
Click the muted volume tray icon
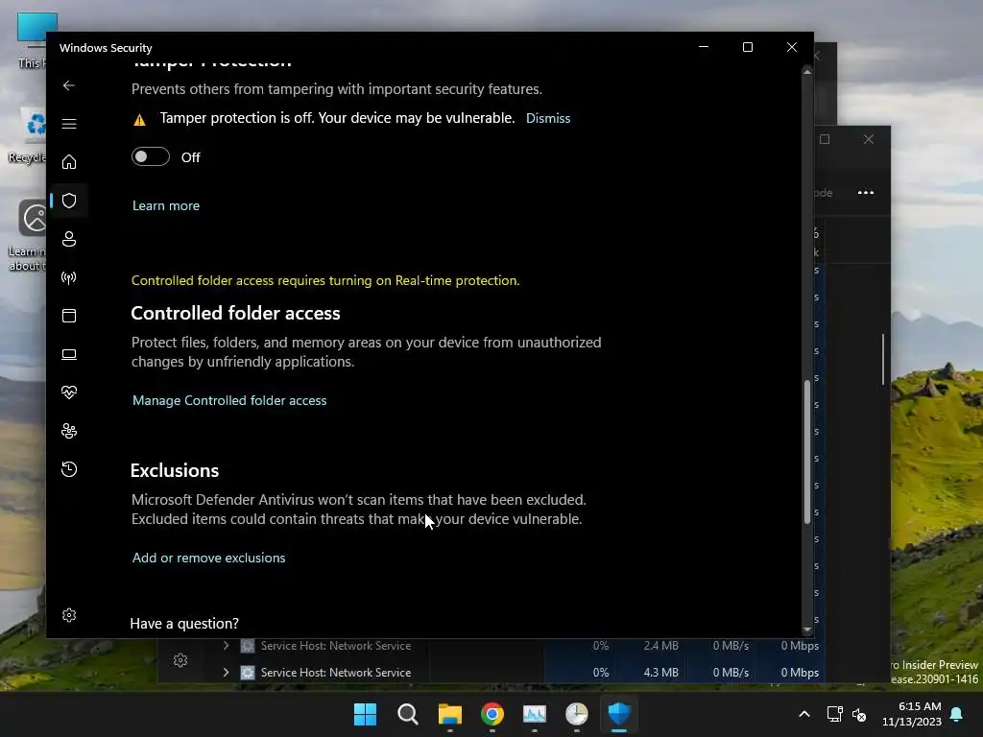[x=859, y=714]
